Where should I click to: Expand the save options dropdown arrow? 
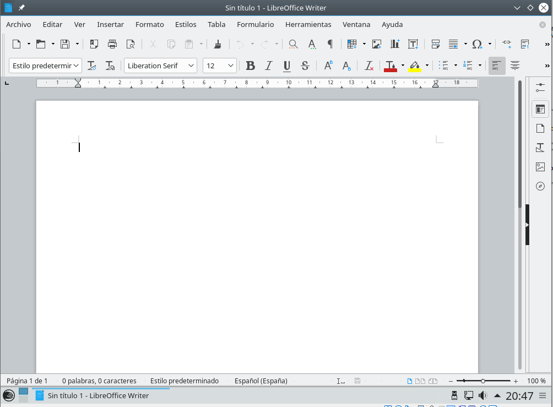(x=77, y=44)
